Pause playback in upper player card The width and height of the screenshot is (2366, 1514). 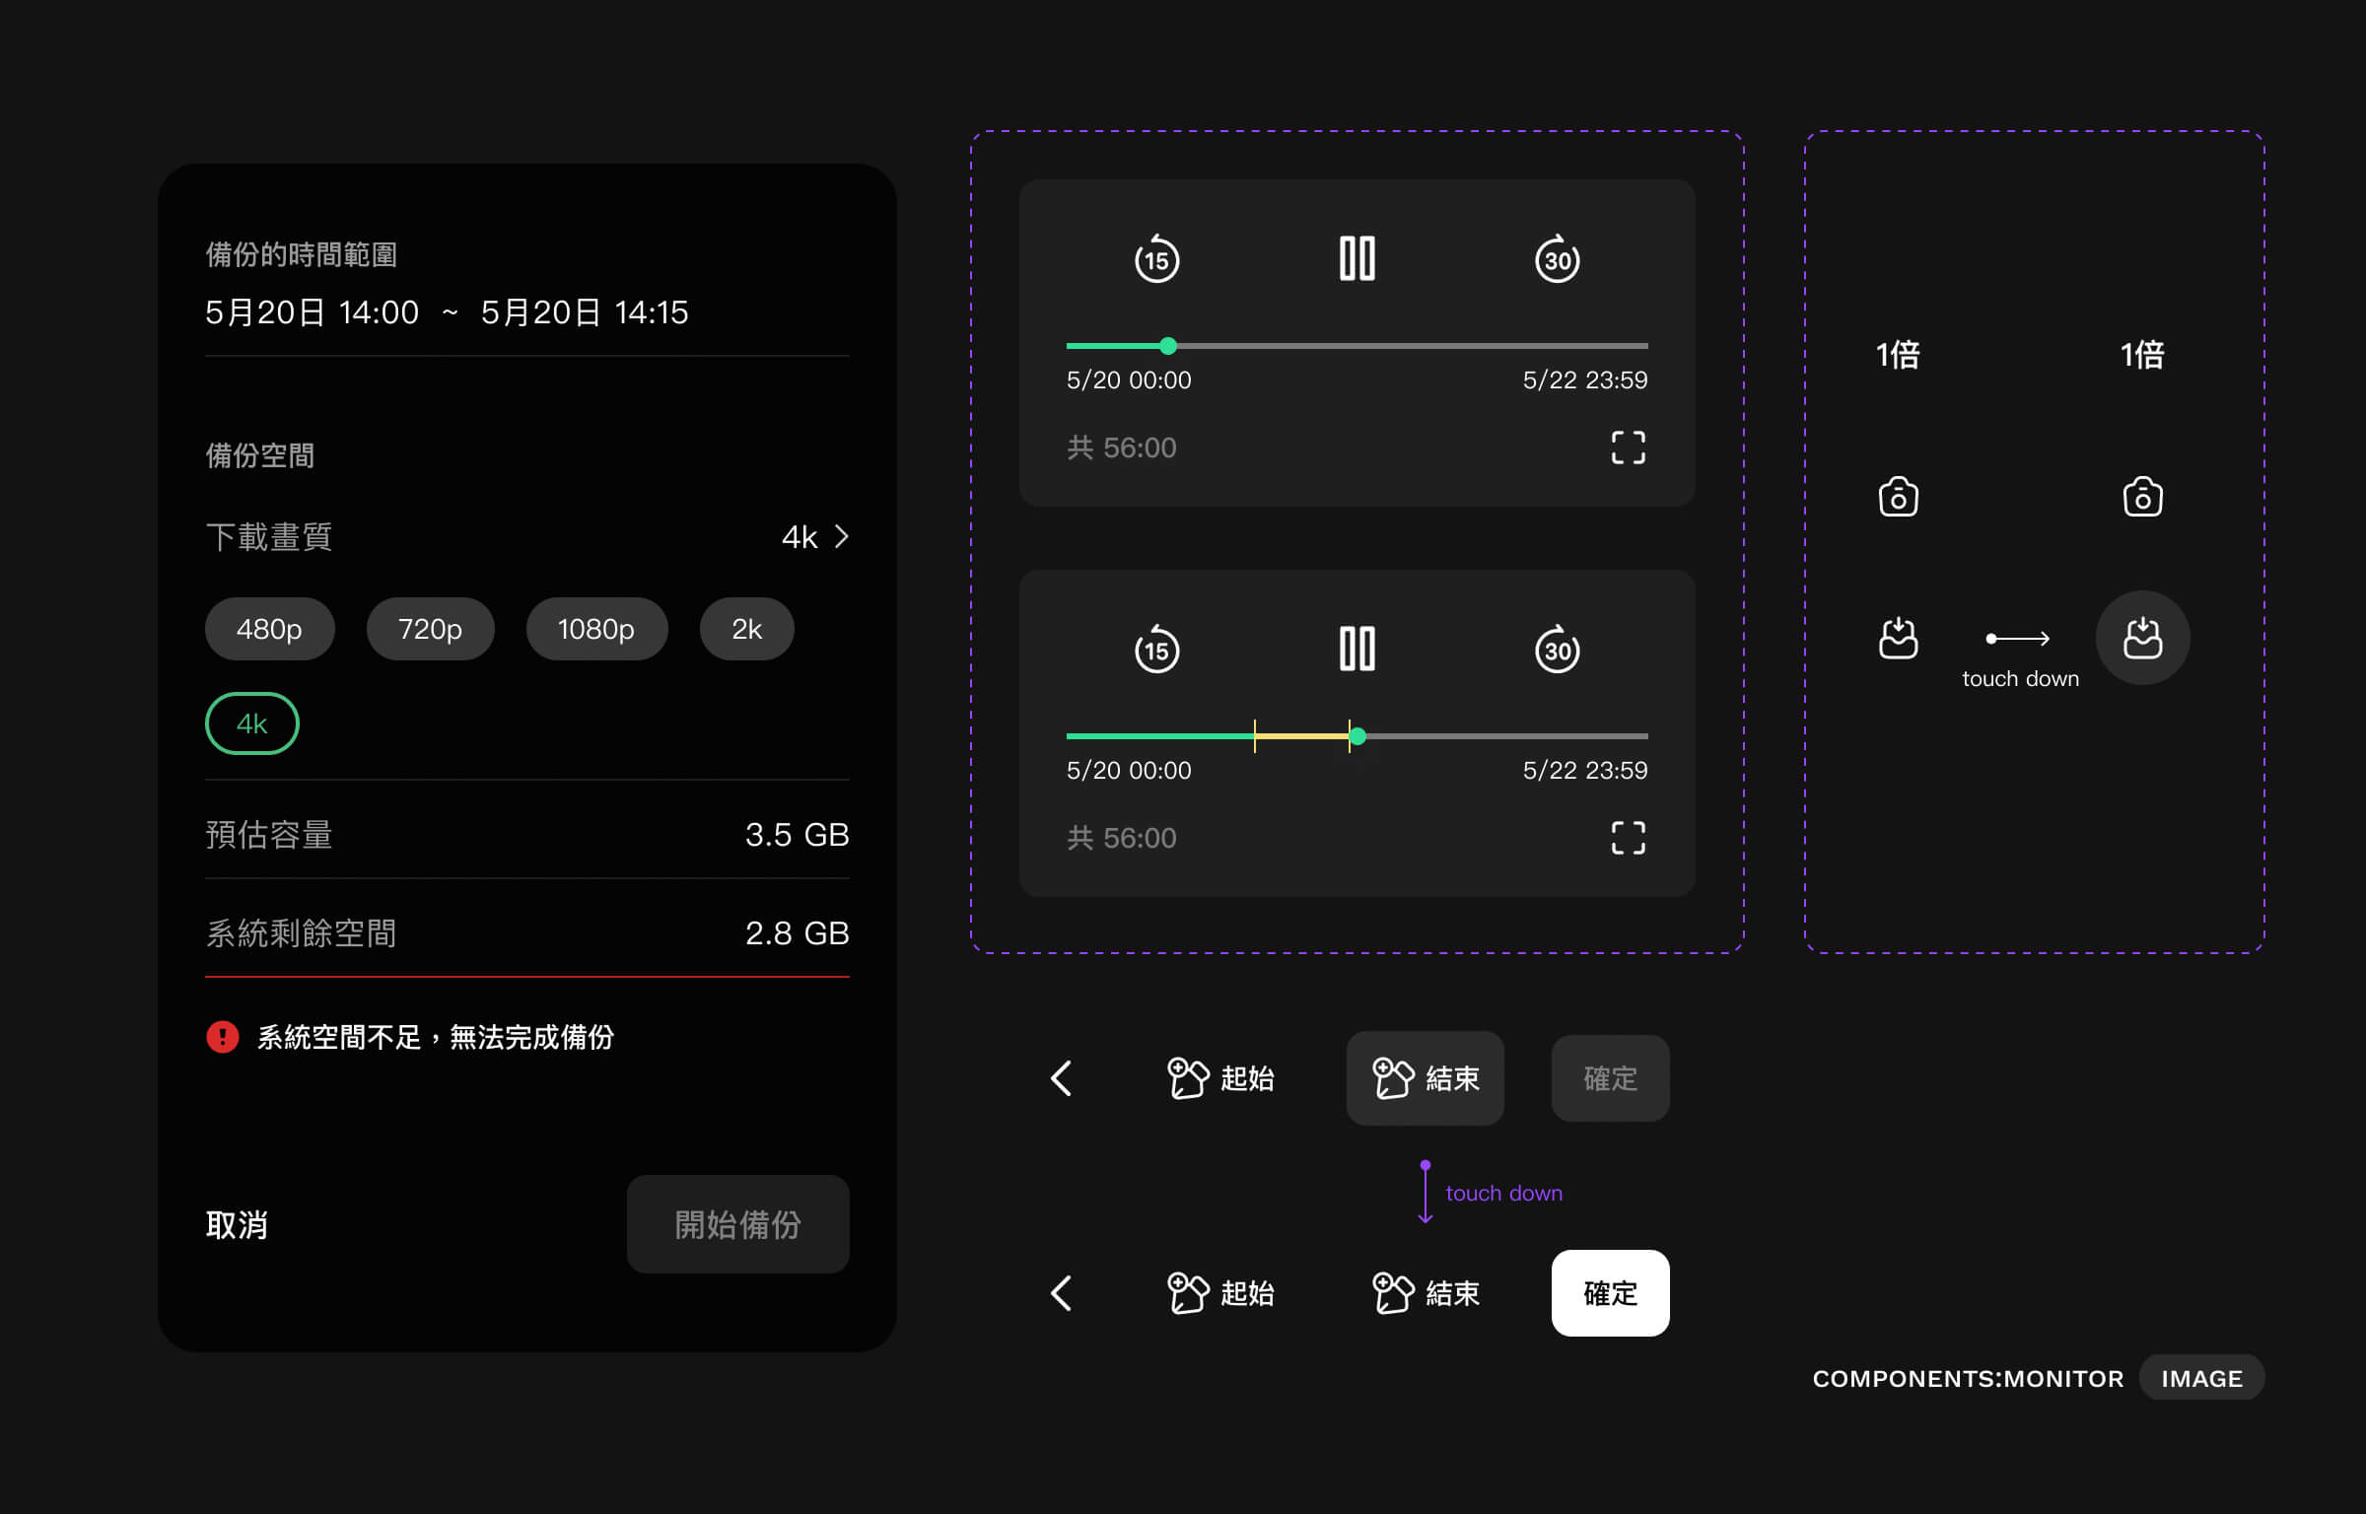(1357, 258)
